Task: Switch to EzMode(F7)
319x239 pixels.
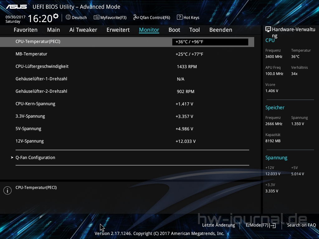Action: (261, 225)
